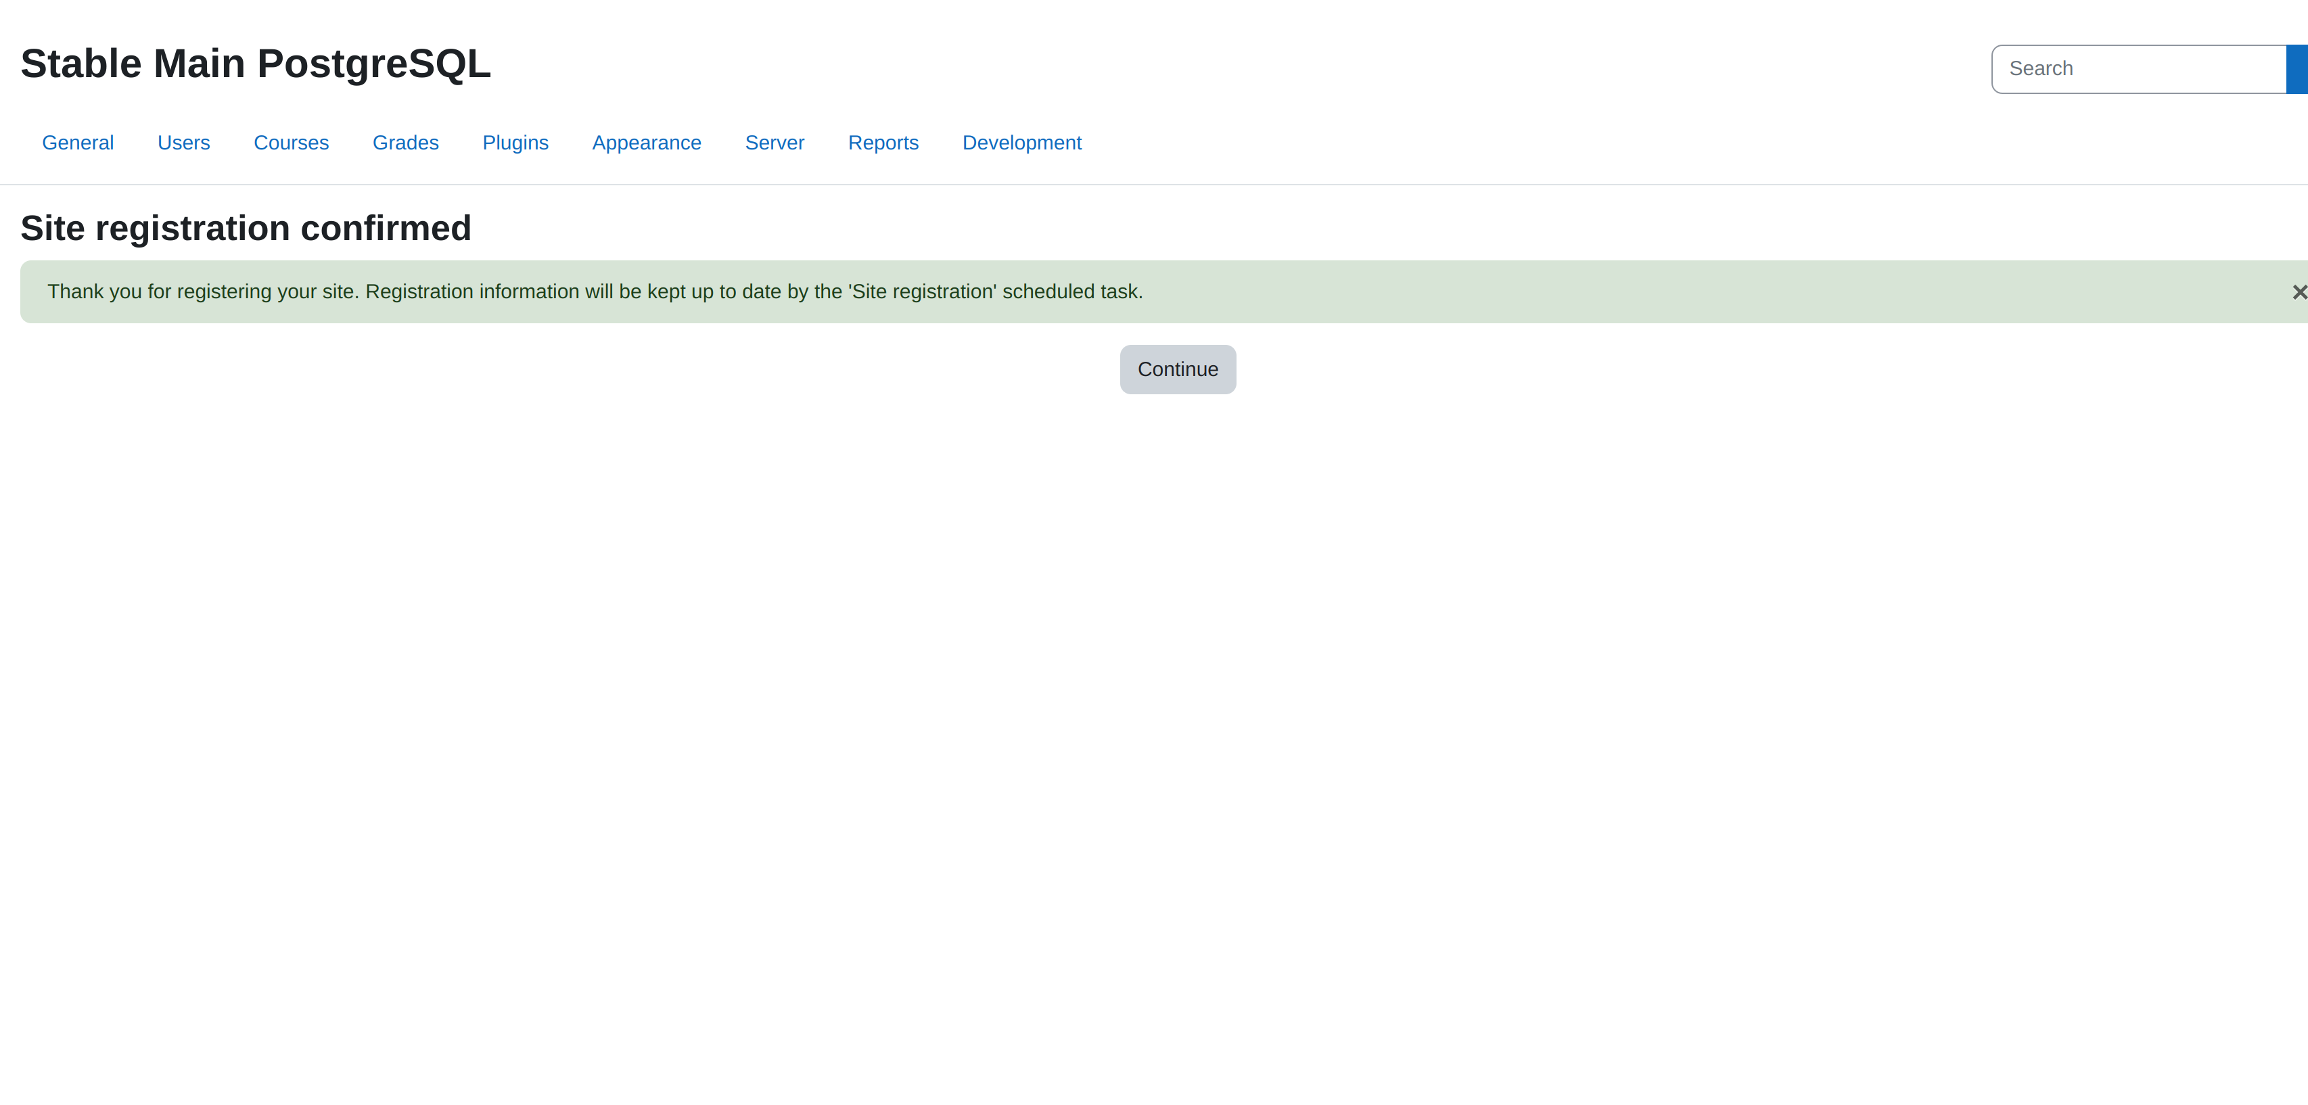Click the Stable Main PostgreSQL heading
Screen dimensions: 2308x1105
[x=255, y=64]
